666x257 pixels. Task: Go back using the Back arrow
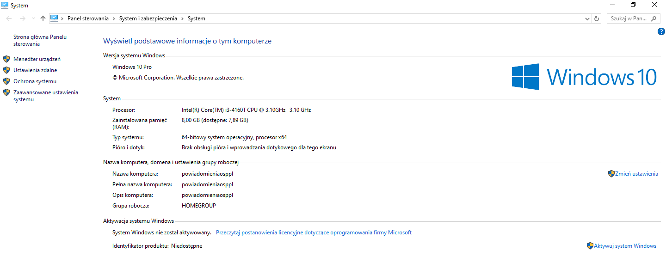(x=9, y=18)
